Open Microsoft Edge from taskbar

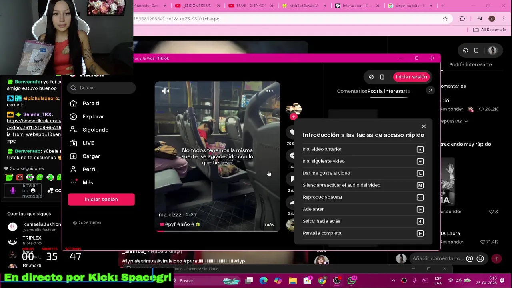(263, 281)
